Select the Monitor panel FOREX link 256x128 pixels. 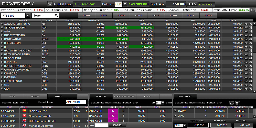[127, 103]
